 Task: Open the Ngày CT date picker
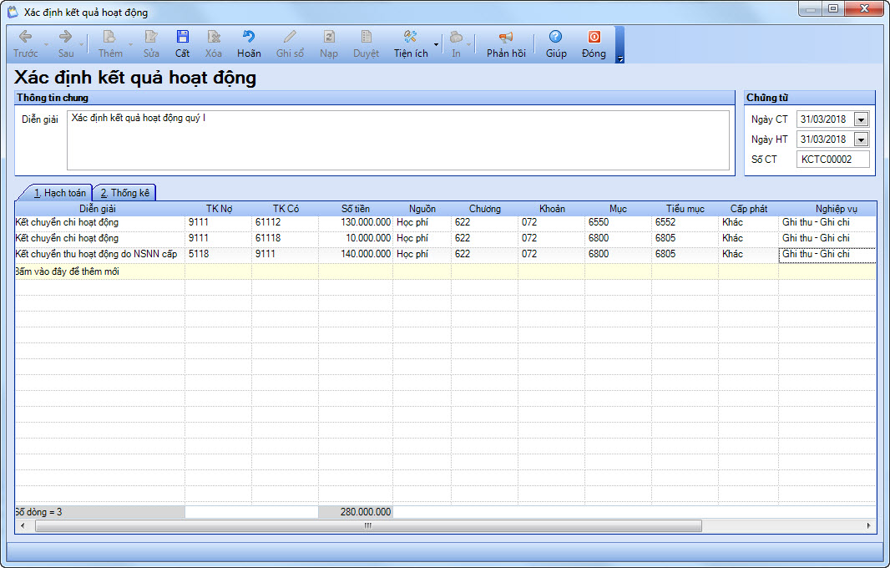[x=861, y=119]
